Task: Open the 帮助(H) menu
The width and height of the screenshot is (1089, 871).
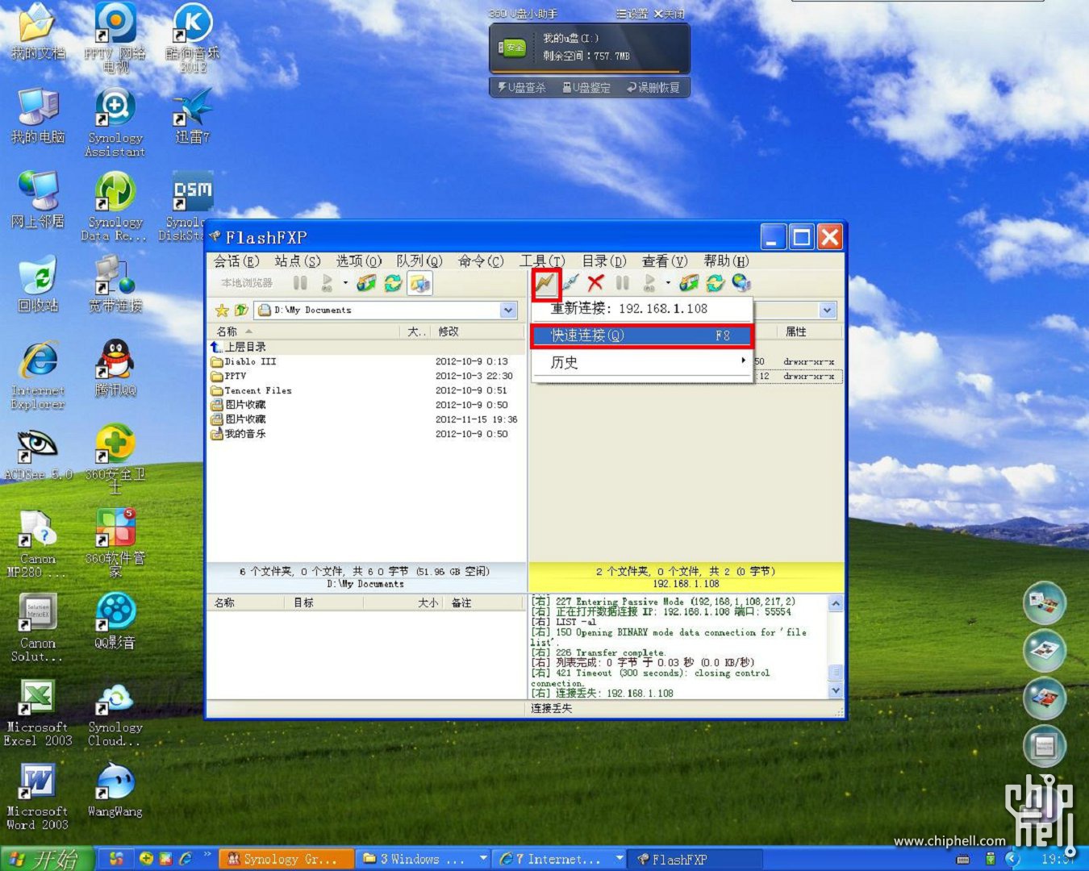Action: pos(726,261)
